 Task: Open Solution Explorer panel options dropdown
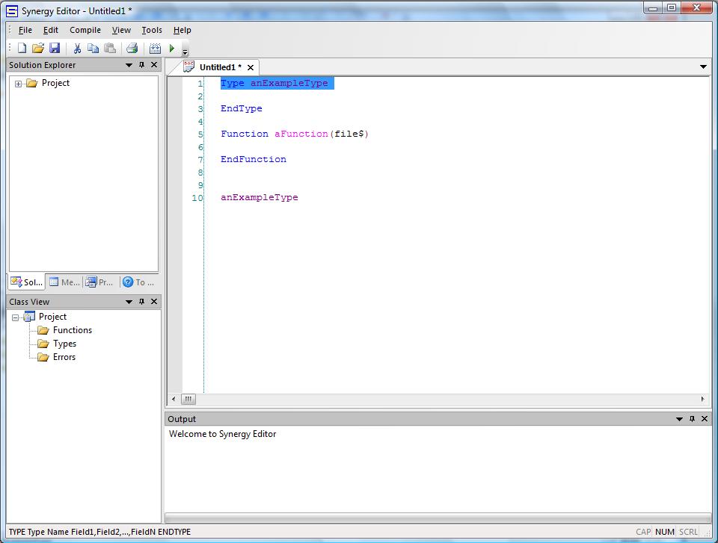[129, 65]
